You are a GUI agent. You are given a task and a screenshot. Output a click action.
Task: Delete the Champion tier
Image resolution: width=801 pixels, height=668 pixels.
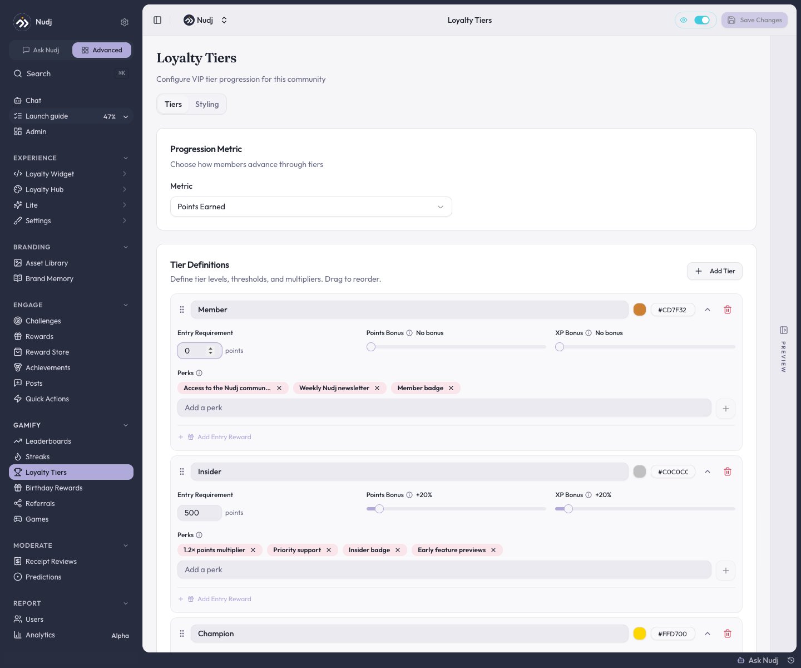pyautogui.click(x=727, y=633)
